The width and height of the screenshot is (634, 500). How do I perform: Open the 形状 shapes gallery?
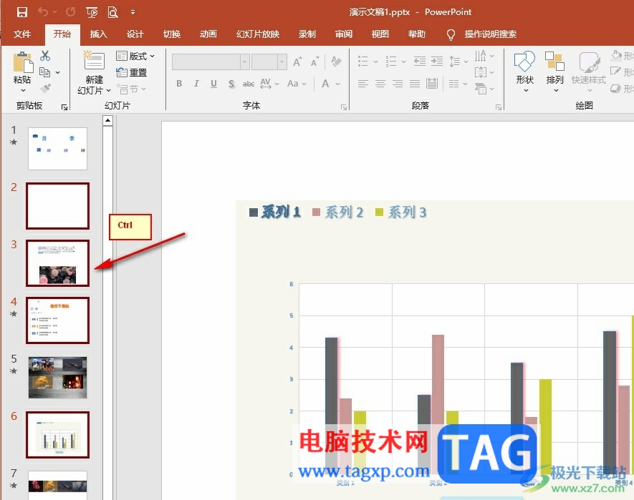(x=525, y=71)
